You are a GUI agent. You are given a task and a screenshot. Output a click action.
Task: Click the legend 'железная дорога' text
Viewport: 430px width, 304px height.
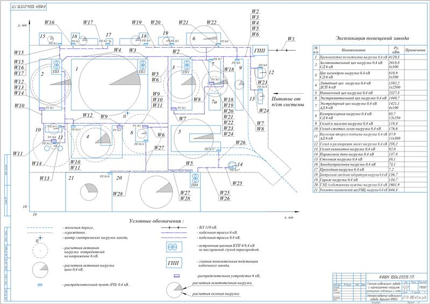click(78, 228)
